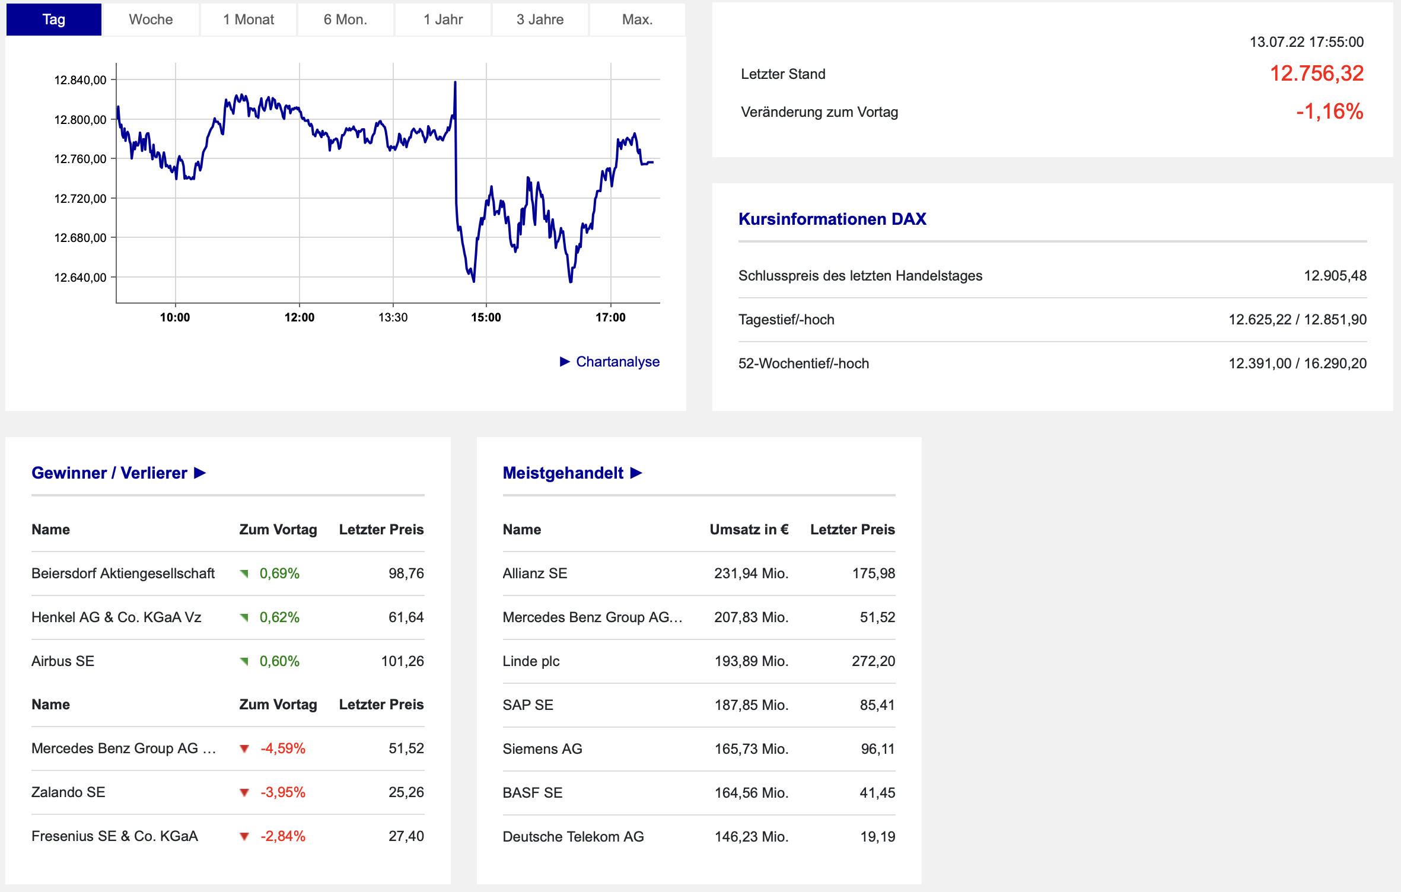Switch to the 1 Jahr tab
1401x892 pixels.
442,20
